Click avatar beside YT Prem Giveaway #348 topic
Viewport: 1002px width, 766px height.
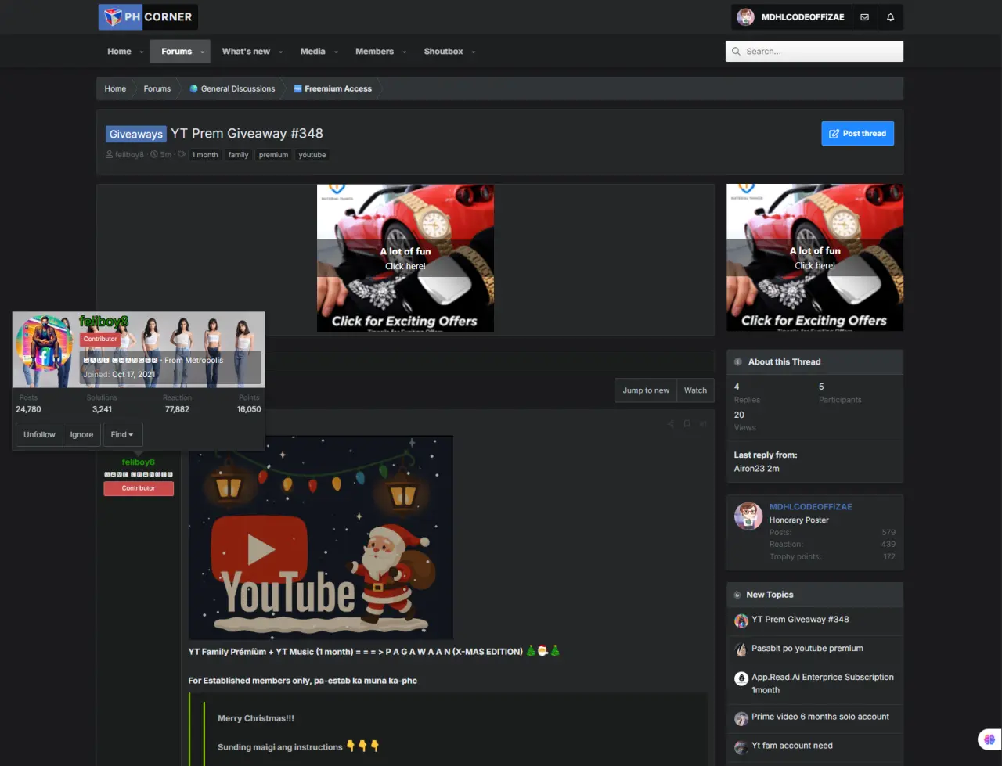(x=741, y=621)
